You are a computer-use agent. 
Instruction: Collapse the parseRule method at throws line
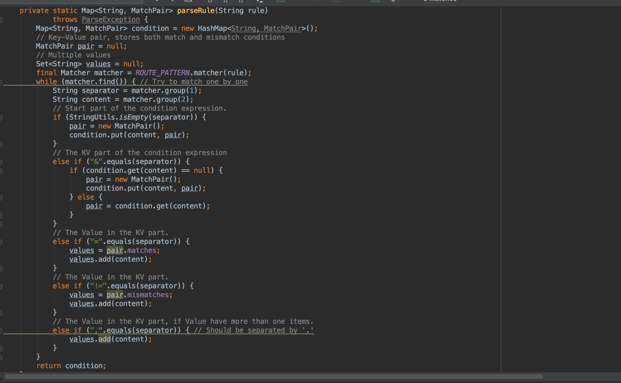pos(1,20)
